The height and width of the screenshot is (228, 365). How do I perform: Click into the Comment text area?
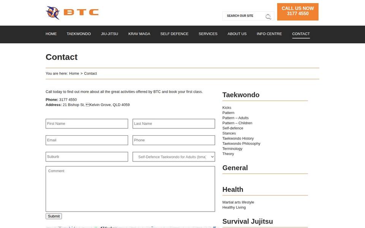[130, 189]
